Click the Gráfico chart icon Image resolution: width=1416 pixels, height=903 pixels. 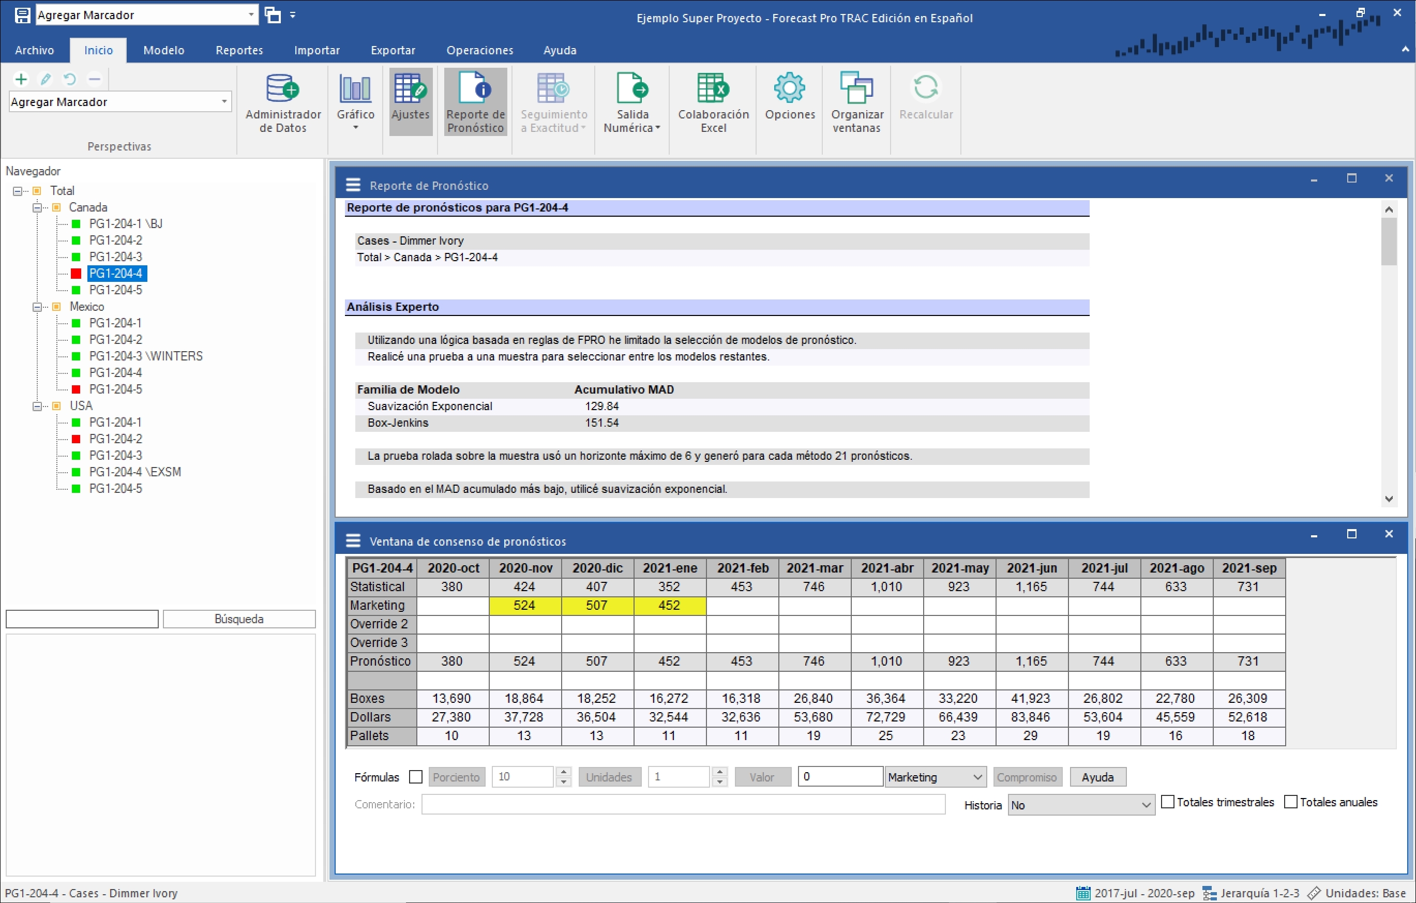(x=355, y=89)
